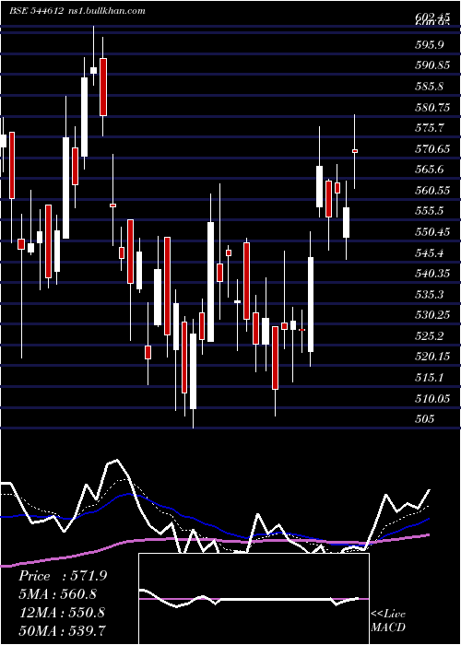Click the 550.45 price axis label

(x=432, y=232)
